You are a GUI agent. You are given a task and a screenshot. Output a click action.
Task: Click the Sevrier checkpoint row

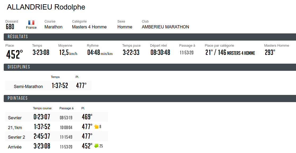tap(57, 117)
